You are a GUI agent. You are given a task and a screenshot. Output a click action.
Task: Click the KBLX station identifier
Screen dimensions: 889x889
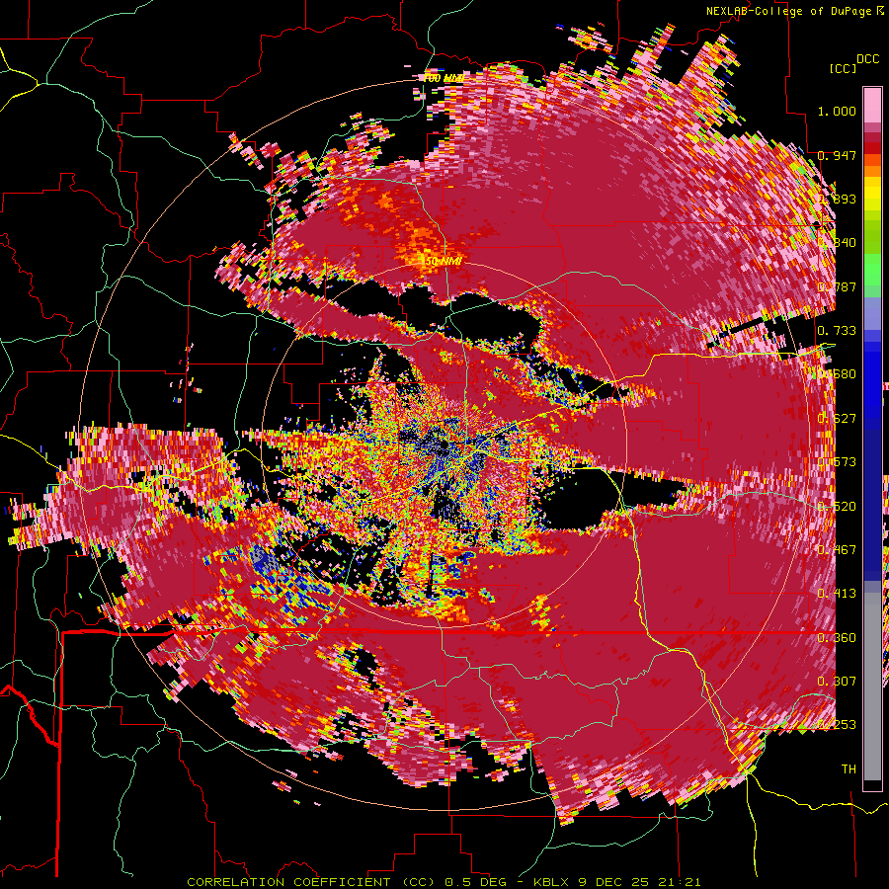point(551,882)
